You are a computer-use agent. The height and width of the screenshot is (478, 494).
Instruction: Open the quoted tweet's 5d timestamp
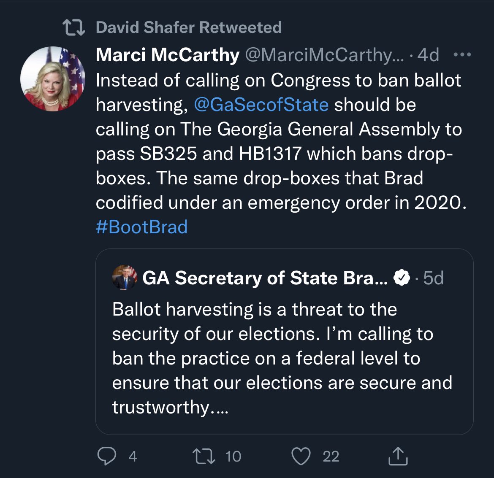(x=433, y=278)
